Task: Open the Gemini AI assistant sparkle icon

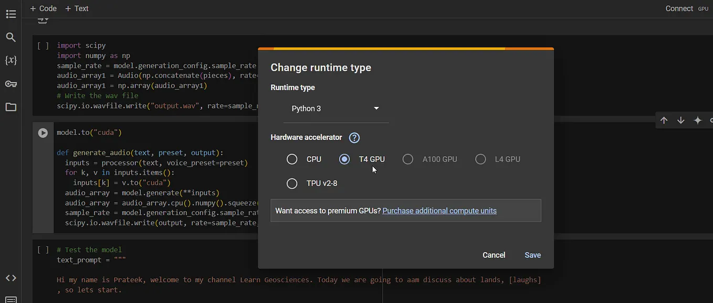Action: tap(698, 120)
